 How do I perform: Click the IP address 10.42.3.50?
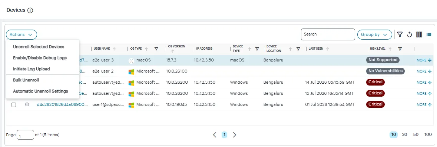[x=204, y=60]
